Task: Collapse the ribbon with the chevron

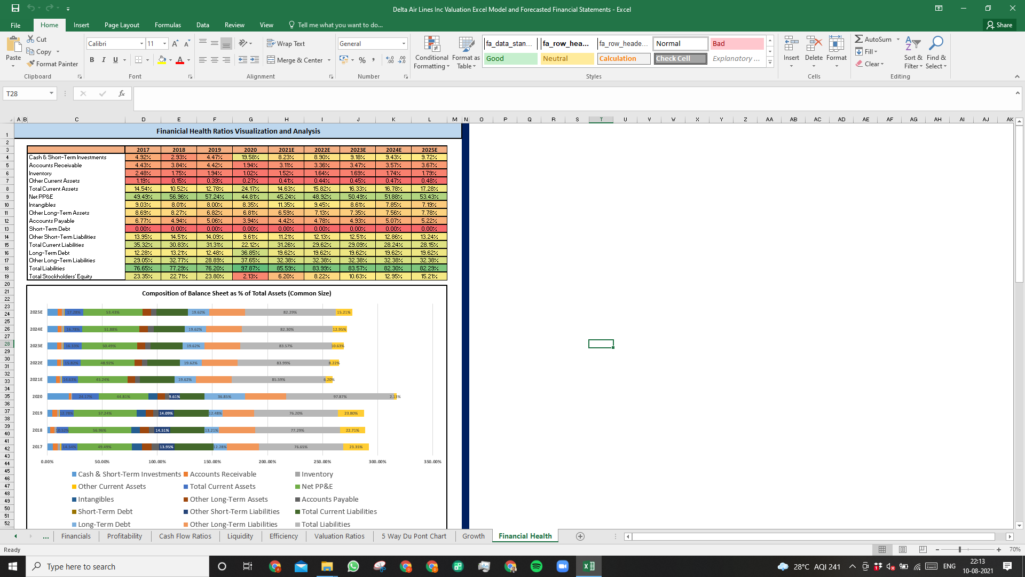Action: (x=1017, y=76)
